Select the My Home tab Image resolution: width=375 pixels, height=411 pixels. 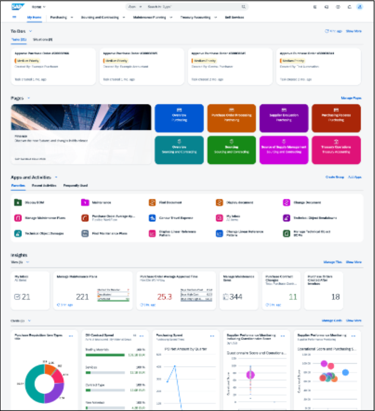[x=34, y=17]
